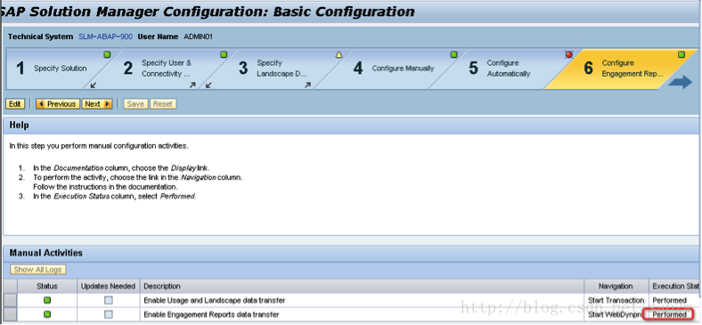
Task: Click the blue roadmap forward arrow
Action: (680, 82)
